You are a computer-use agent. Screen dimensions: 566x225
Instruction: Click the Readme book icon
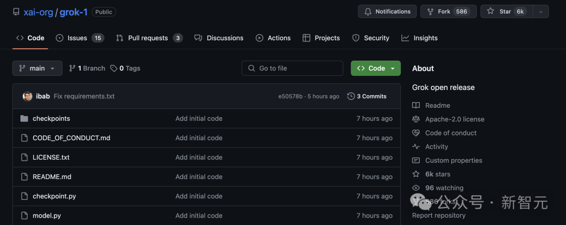tap(416, 106)
